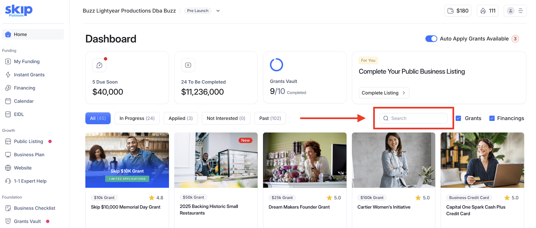The image size is (536, 228).
Task: Open the Financing sidebar link
Action: pos(24,88)
